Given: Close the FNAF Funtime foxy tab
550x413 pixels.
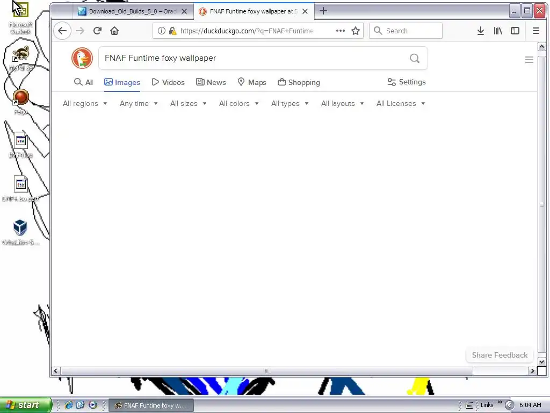Looking at the screenshot, I should (305, 11).
